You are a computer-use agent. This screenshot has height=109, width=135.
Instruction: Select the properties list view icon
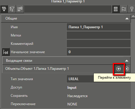[116, 9]
